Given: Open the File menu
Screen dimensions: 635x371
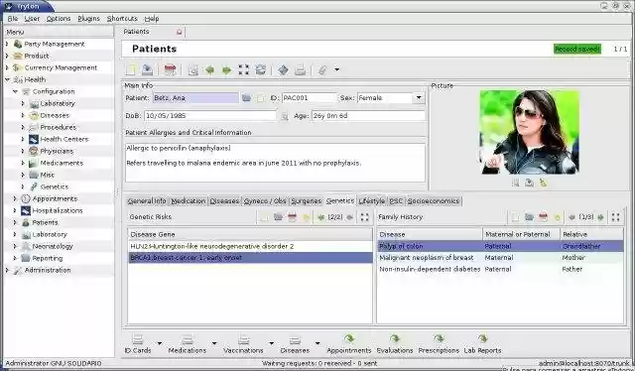Looking at the screenshot, I should (13, 19).
